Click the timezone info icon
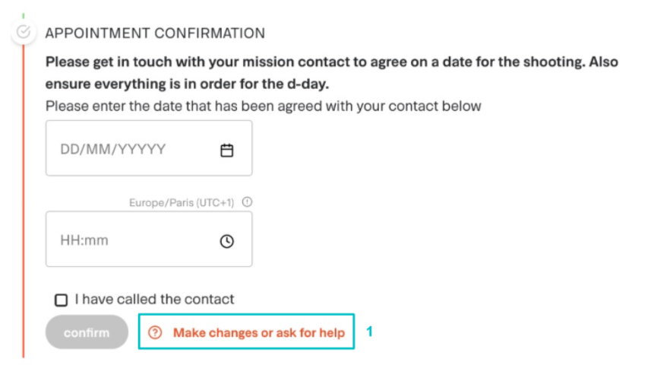Screen dimensions: 654x365 (247, 202)
